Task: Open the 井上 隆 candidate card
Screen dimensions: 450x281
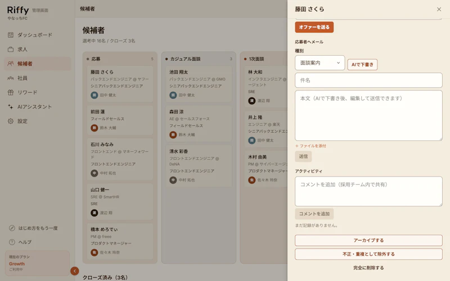Action: pos(266,129)
